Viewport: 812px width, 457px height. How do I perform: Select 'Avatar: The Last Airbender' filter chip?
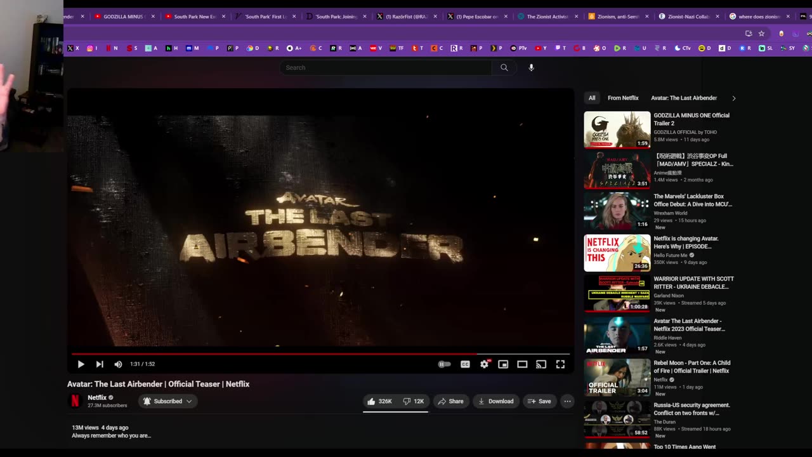pyautogui.click(x=684, y=98)
